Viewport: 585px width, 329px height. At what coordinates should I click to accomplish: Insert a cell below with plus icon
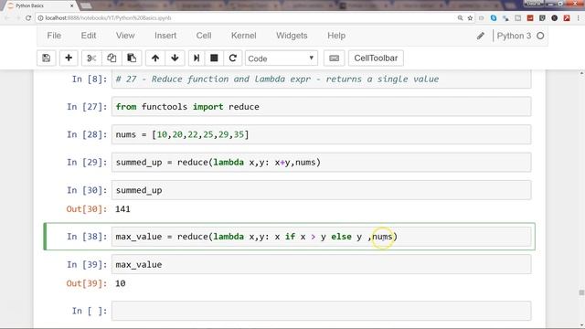point(69,58)
